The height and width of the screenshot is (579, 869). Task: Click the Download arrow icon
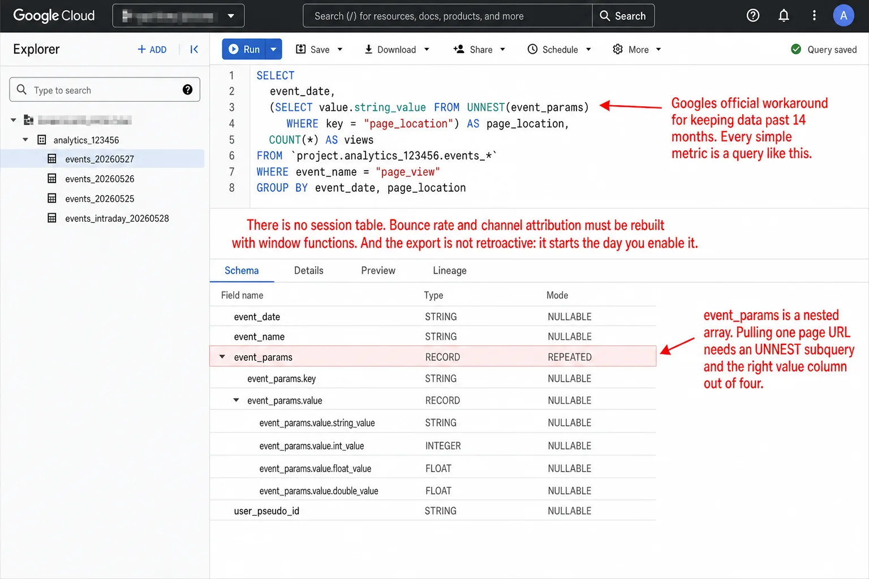click(x=368, y=49)
